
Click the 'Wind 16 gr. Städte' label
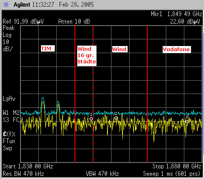pos(87,56)
